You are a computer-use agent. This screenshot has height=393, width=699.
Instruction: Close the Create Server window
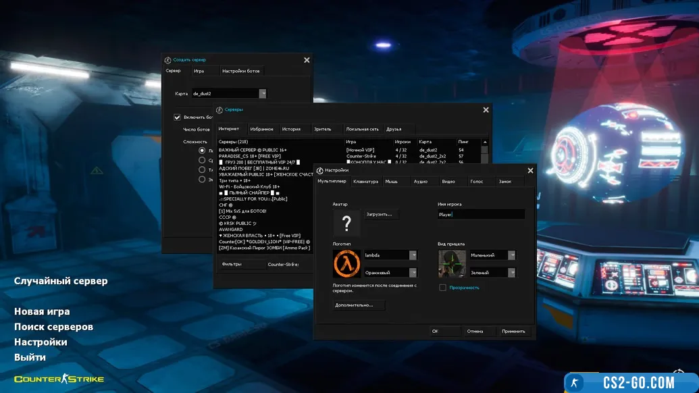pyautogui.click(x=307, y=60)
